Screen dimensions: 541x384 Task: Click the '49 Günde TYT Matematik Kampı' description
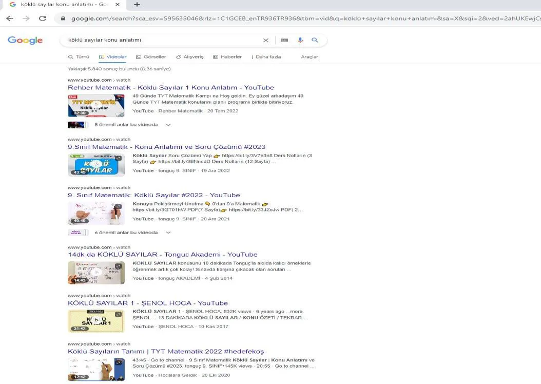click(x=218, y=99)
